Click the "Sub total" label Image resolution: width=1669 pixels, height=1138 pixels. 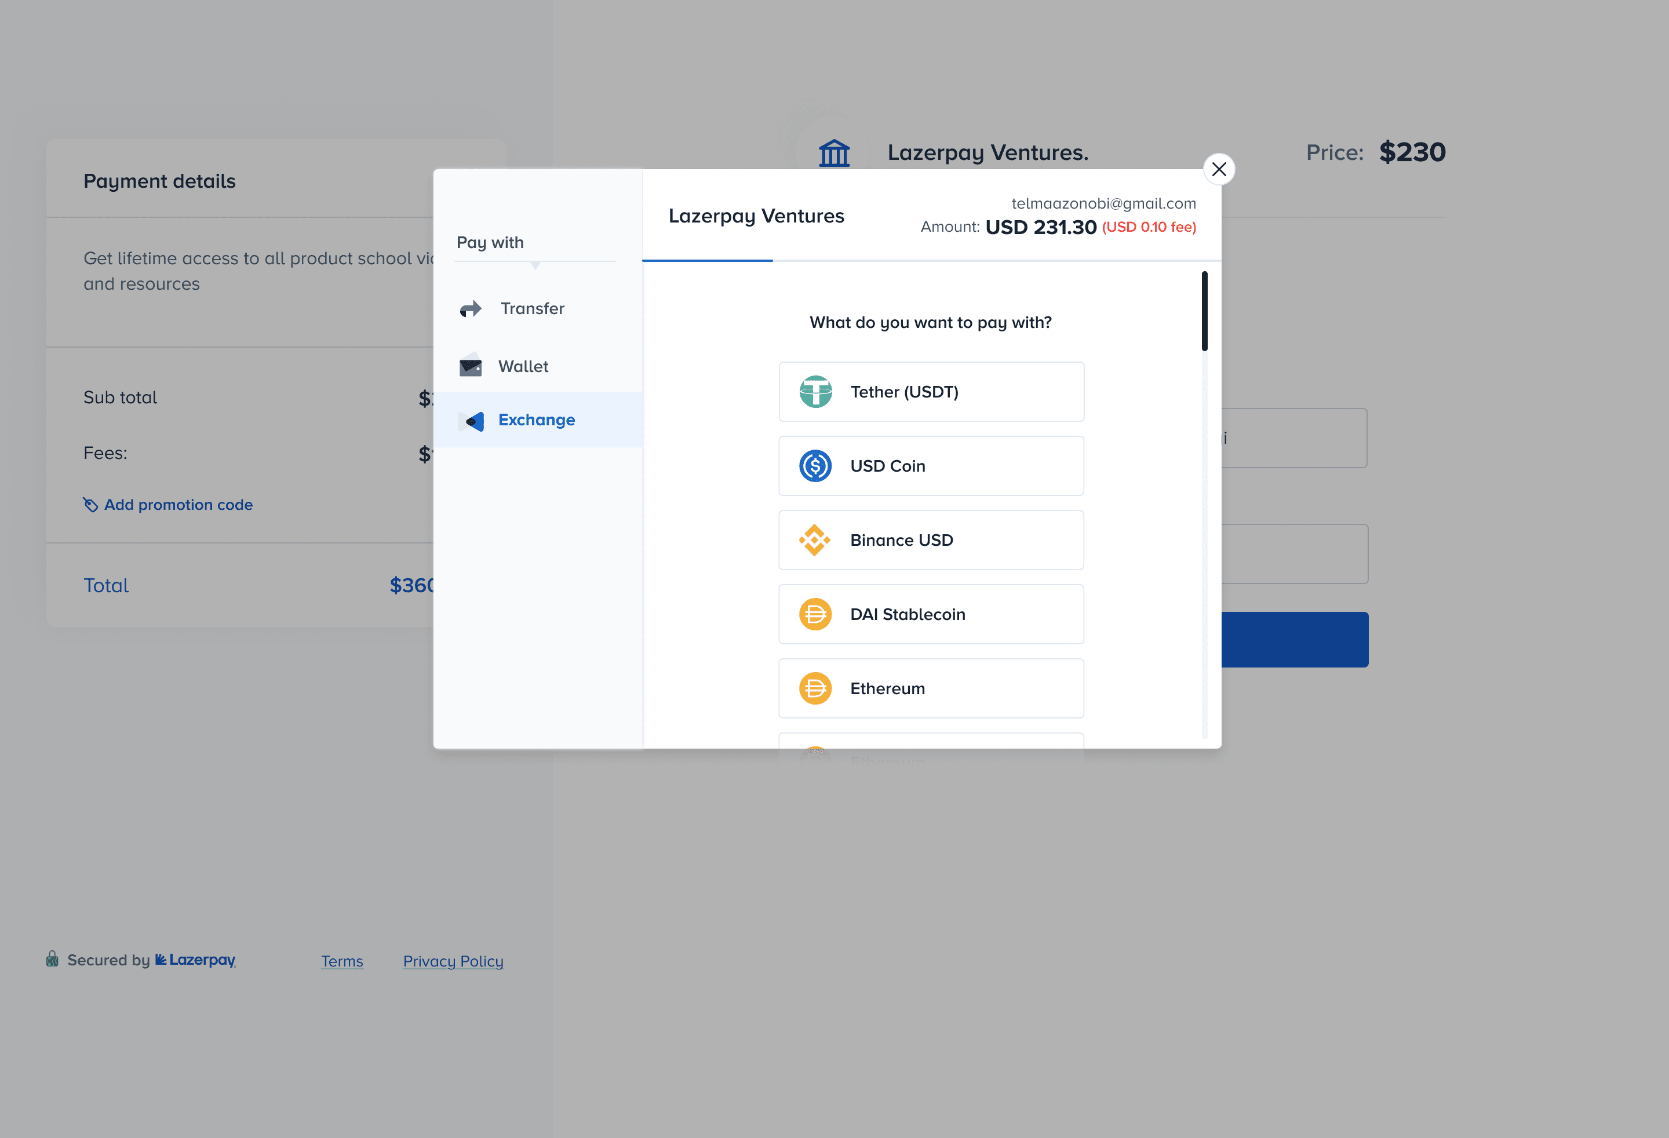120,397
